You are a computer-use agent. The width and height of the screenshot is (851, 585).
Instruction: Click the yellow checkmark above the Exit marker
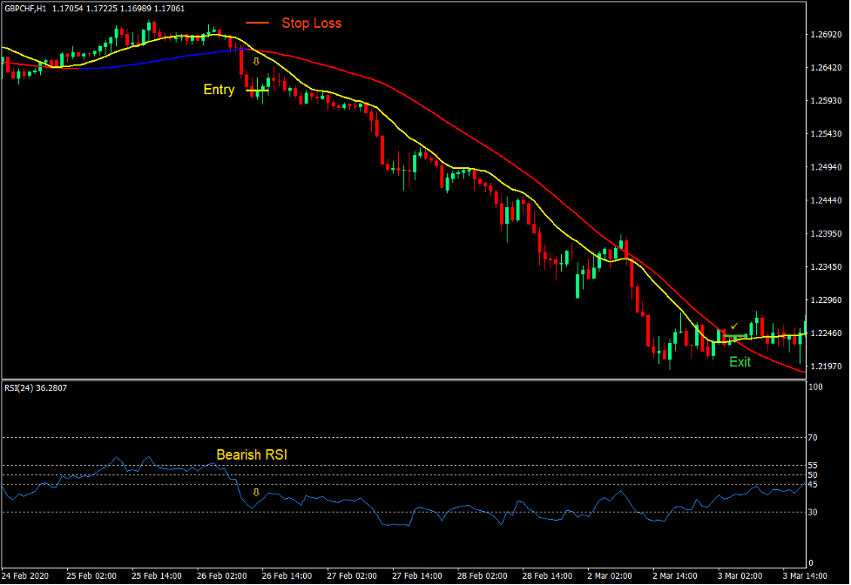tap(733, 326)
